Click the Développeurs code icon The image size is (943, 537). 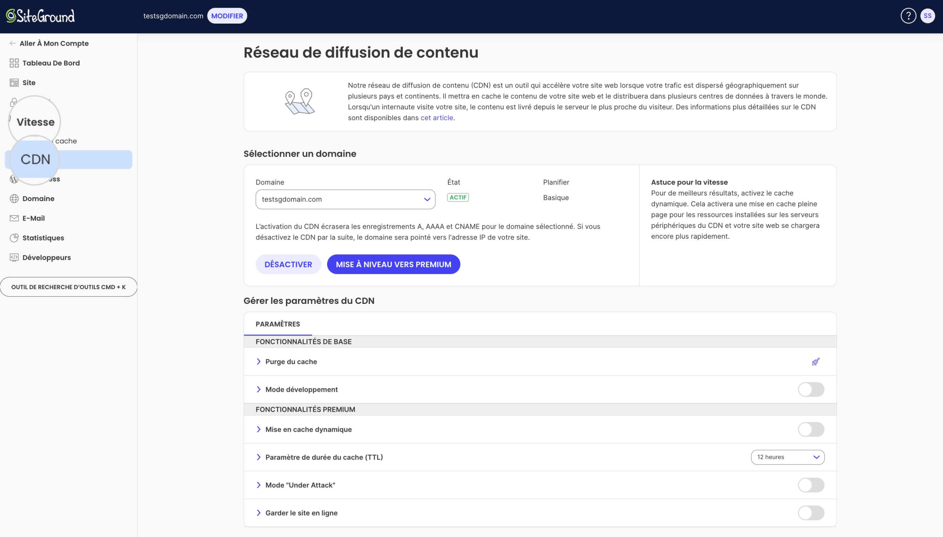coord(14,257)
